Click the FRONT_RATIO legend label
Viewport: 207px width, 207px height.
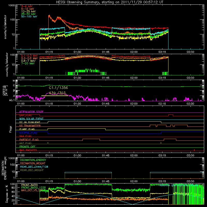[x=29, y=185]
